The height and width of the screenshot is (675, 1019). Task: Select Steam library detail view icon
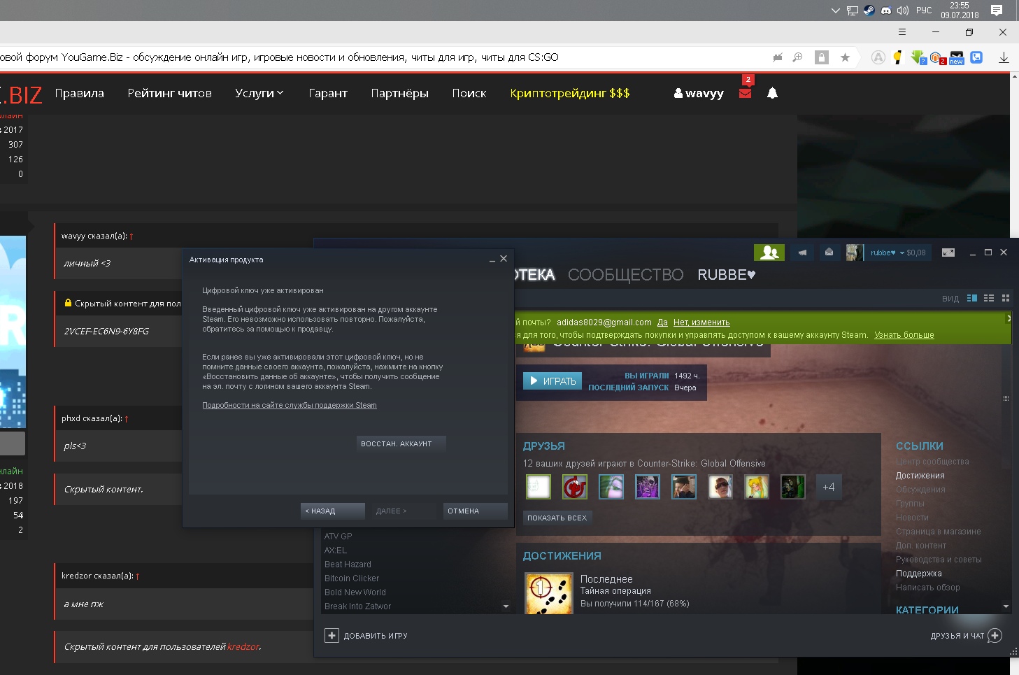coord(971,298)
